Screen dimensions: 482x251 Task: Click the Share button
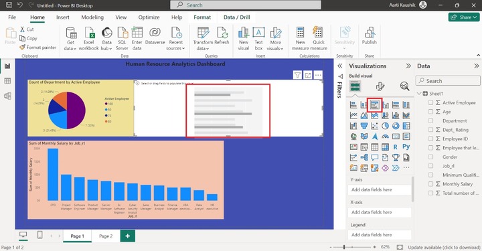[x=464, y=17]
